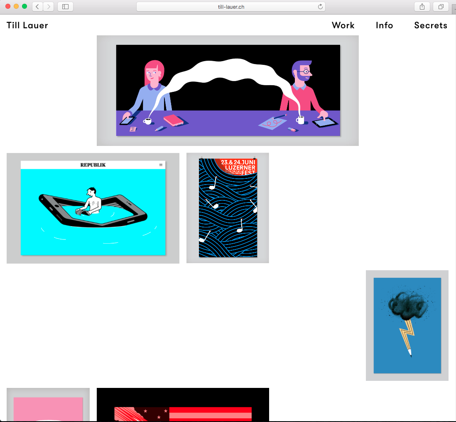Open the storm cloud pencil poster
Viewport: 456px width, 422px height.
(x=407, y=326)
